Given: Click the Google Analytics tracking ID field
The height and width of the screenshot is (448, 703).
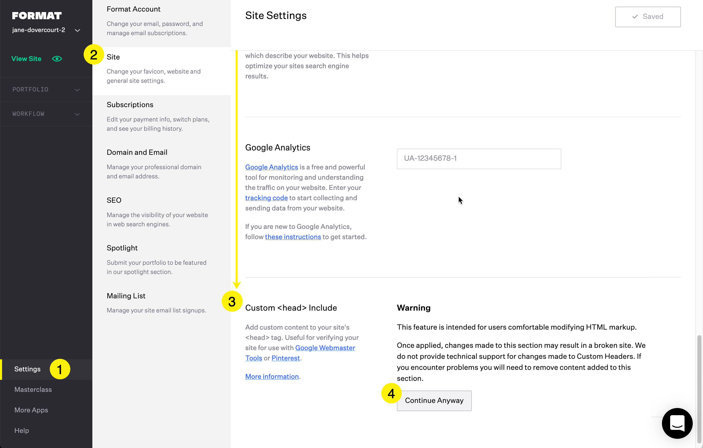Looking at the screenshot, I should coord(479,159).
